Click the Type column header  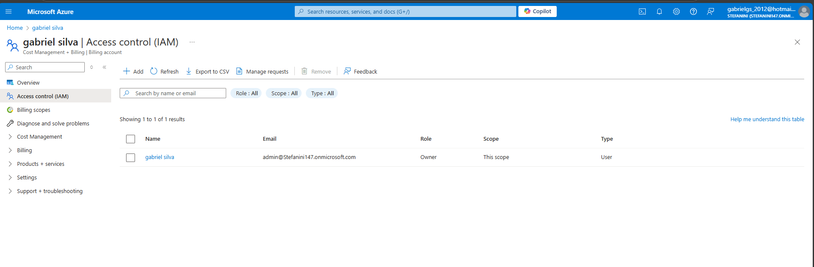pos(607,139)
